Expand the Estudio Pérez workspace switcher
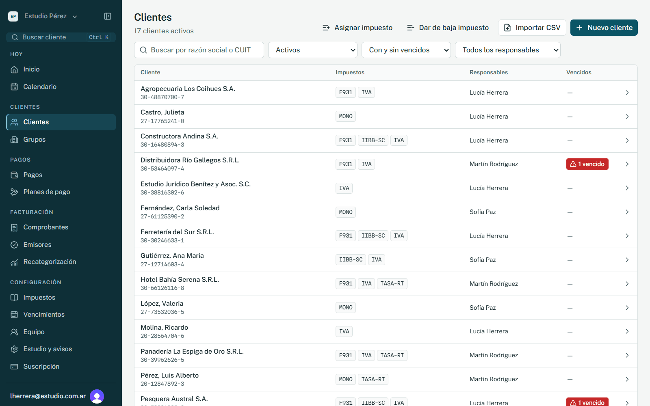 (43, 16)
